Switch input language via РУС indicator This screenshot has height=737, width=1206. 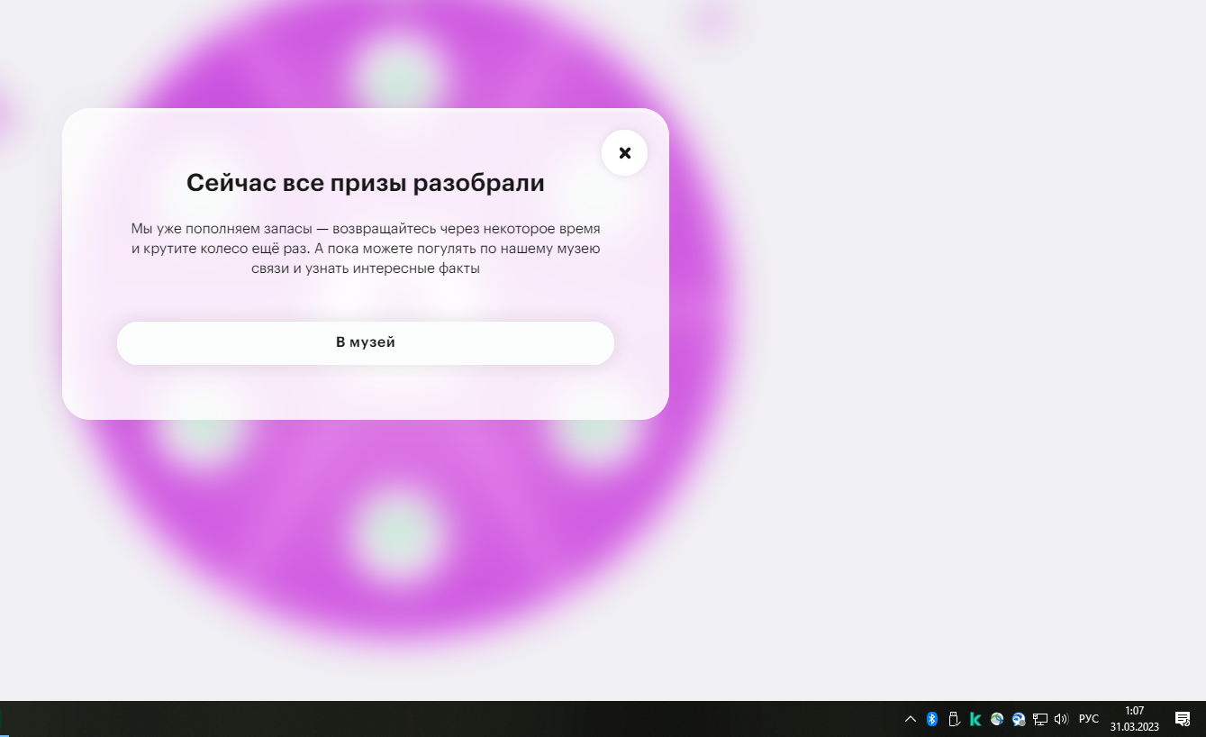click(x=1089, y=719)
